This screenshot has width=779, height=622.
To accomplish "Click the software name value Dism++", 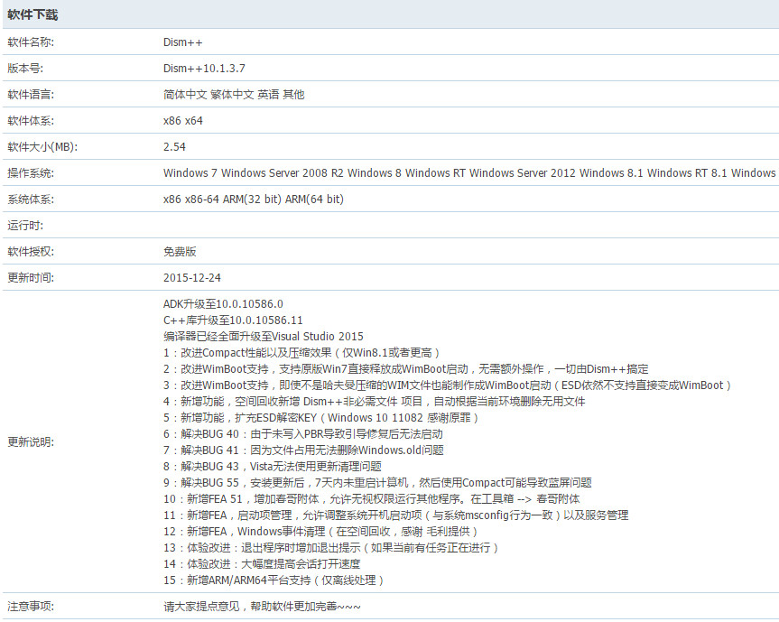I will (183, 42).
